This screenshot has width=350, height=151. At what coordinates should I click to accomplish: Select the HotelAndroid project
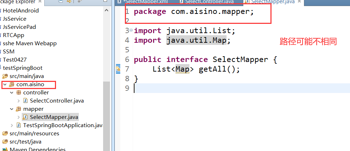click(21, 10)
